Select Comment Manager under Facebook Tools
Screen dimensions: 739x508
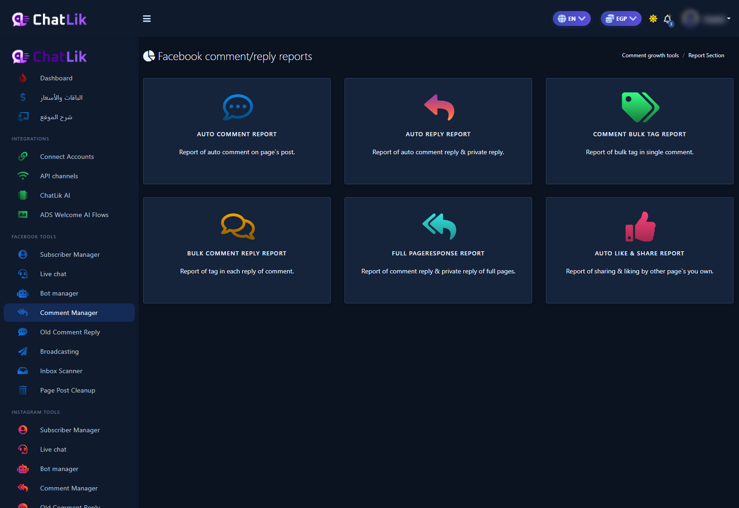pos(69,313)
